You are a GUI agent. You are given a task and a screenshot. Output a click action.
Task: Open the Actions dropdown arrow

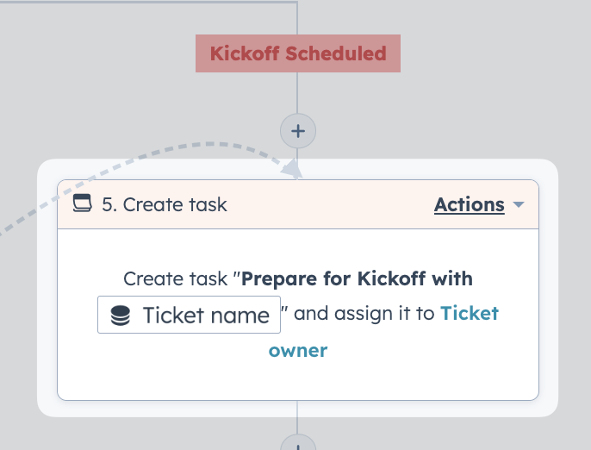click(519, 204)
